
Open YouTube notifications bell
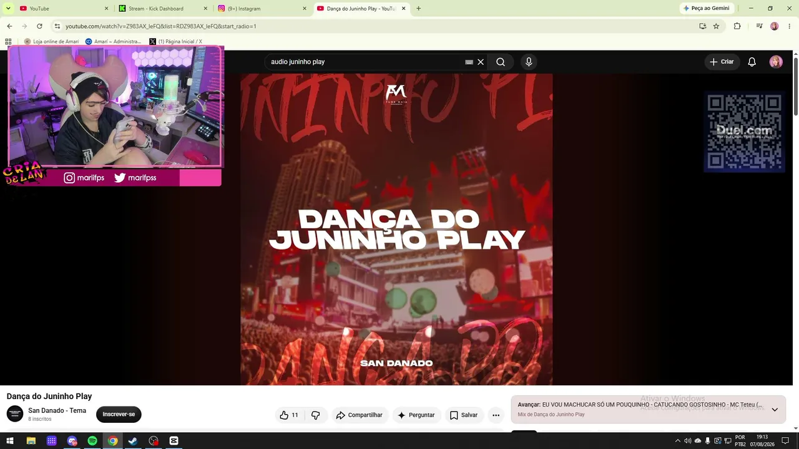(752, 62)
